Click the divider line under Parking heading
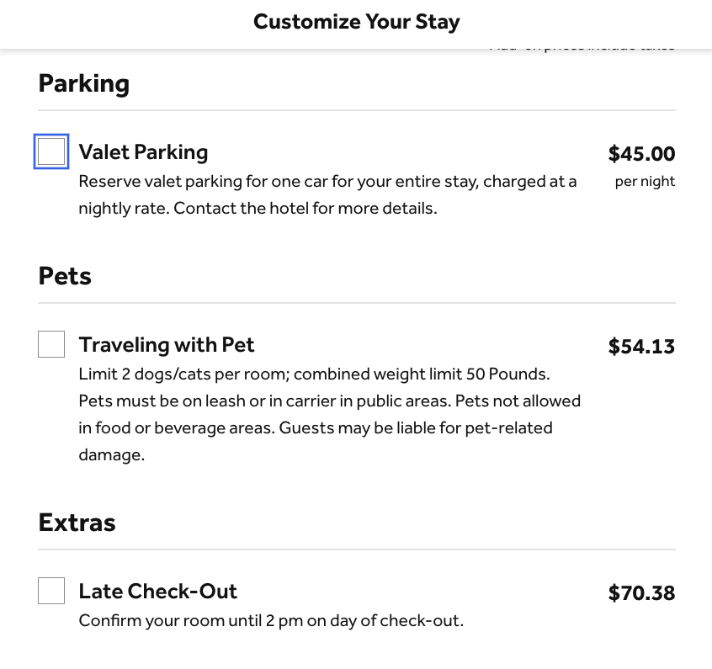Image resolution: width=712 pixels, height=669 pixels. [356, 108]
